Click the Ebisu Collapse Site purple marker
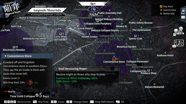 click(x=138, y=68)
